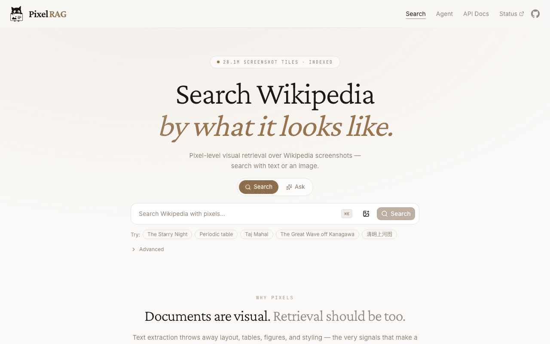Try the The Starry Night suggestion
The image size is (550, 344).
(x=167, y=234)
